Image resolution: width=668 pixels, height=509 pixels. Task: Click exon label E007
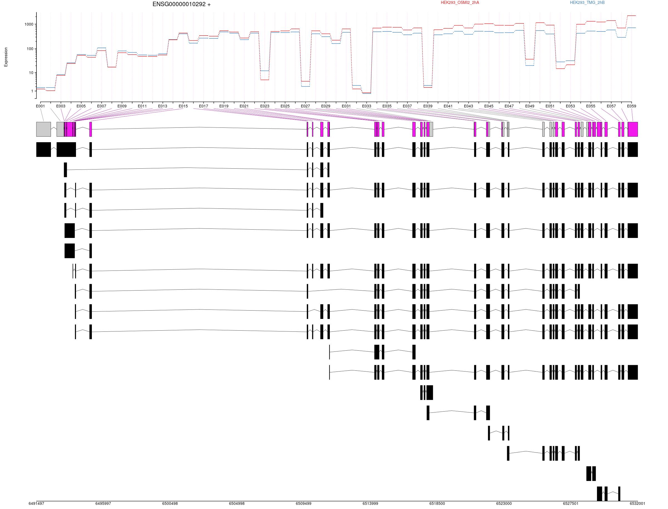coord(102,106)
